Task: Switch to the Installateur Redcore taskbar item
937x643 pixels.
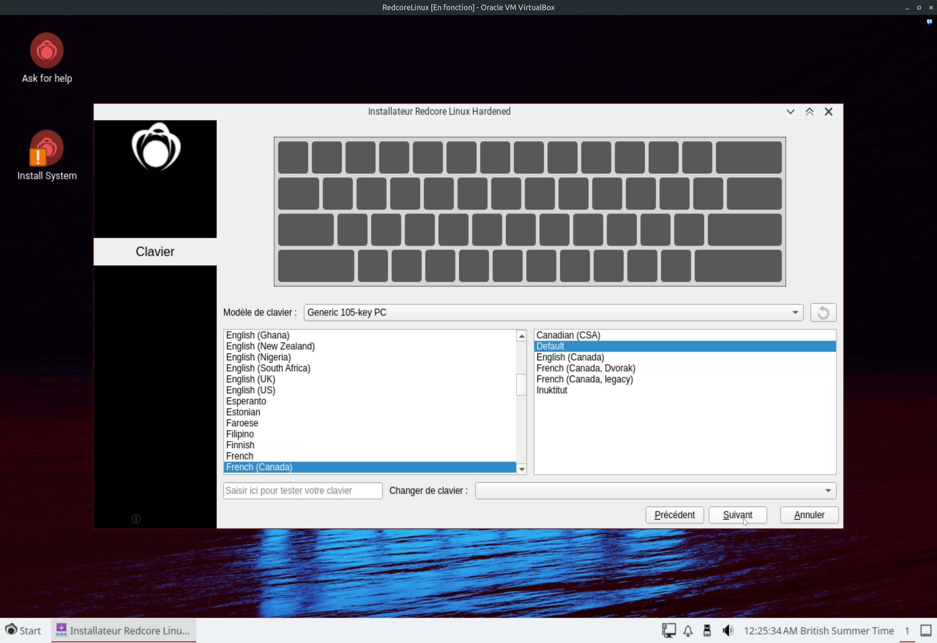Action: pos(124,631)
